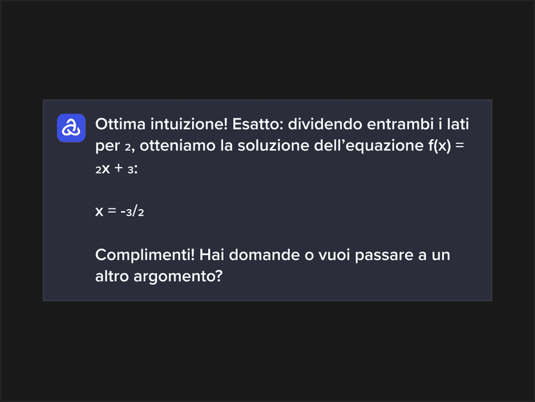Select the solution line "x = -3/2"
The width and height of the screenshot is (535, 402).
pos(120,211)
